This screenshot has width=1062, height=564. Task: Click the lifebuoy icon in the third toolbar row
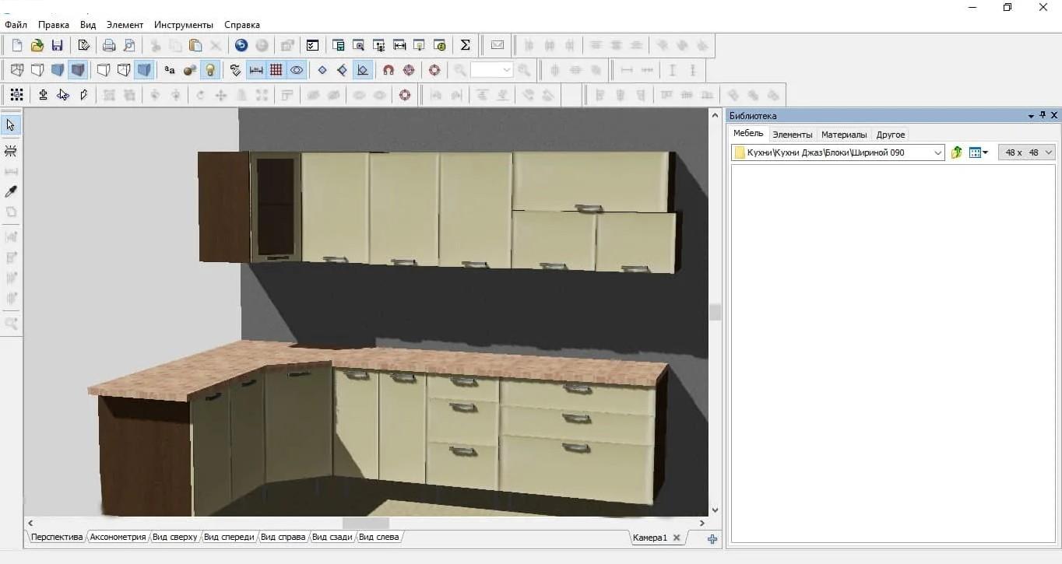(405, 95)
